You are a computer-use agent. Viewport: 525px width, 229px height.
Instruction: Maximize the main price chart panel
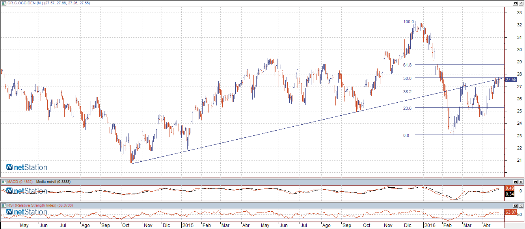515,3
